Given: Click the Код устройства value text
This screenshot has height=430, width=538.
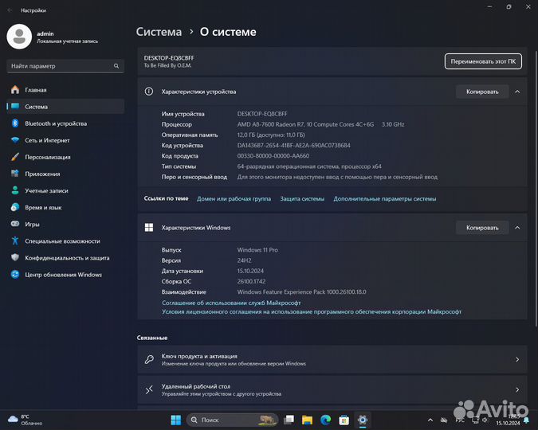Looking at the screenshot, I should (x=293, y=146).
